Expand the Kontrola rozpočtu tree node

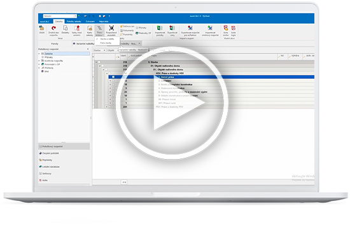[x=39, y=60]
